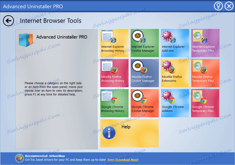Open Google Chrome Temporary Files tile
Viewport: 235px width, 165px height.
[205, 103]
